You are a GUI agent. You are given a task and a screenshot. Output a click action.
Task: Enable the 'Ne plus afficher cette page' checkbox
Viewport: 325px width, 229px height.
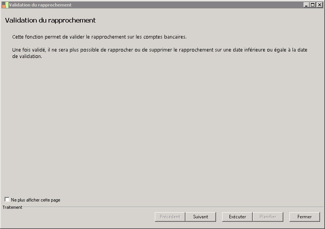[x=7, y=200]
